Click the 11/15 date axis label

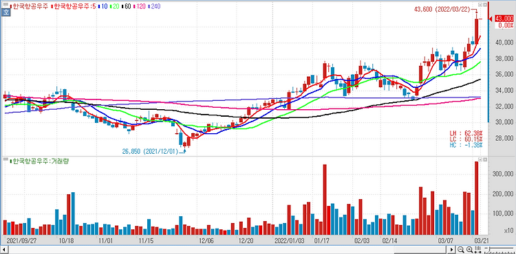tap(146, 240)
